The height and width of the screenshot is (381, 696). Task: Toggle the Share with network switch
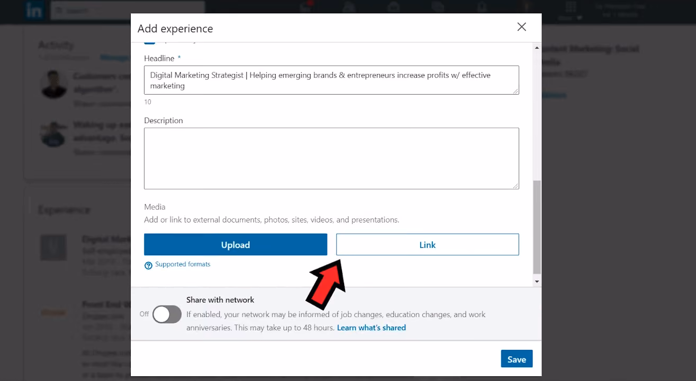click(167, 314)
